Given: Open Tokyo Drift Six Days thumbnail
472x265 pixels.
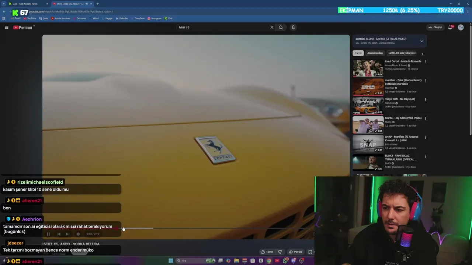Looking at the screenshot, I should point(368,106).
